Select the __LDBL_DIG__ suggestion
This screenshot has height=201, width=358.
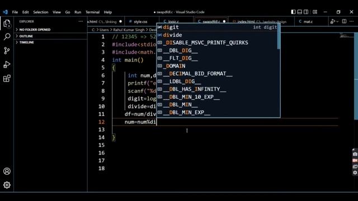[x=217, y=82]
